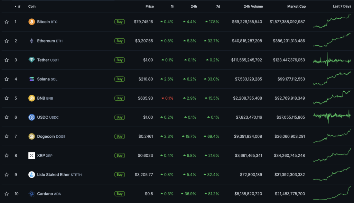Toggle favorite star for Solana

point(7,79)
